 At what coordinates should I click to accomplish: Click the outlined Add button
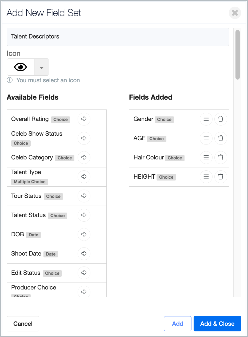(178, 324)
